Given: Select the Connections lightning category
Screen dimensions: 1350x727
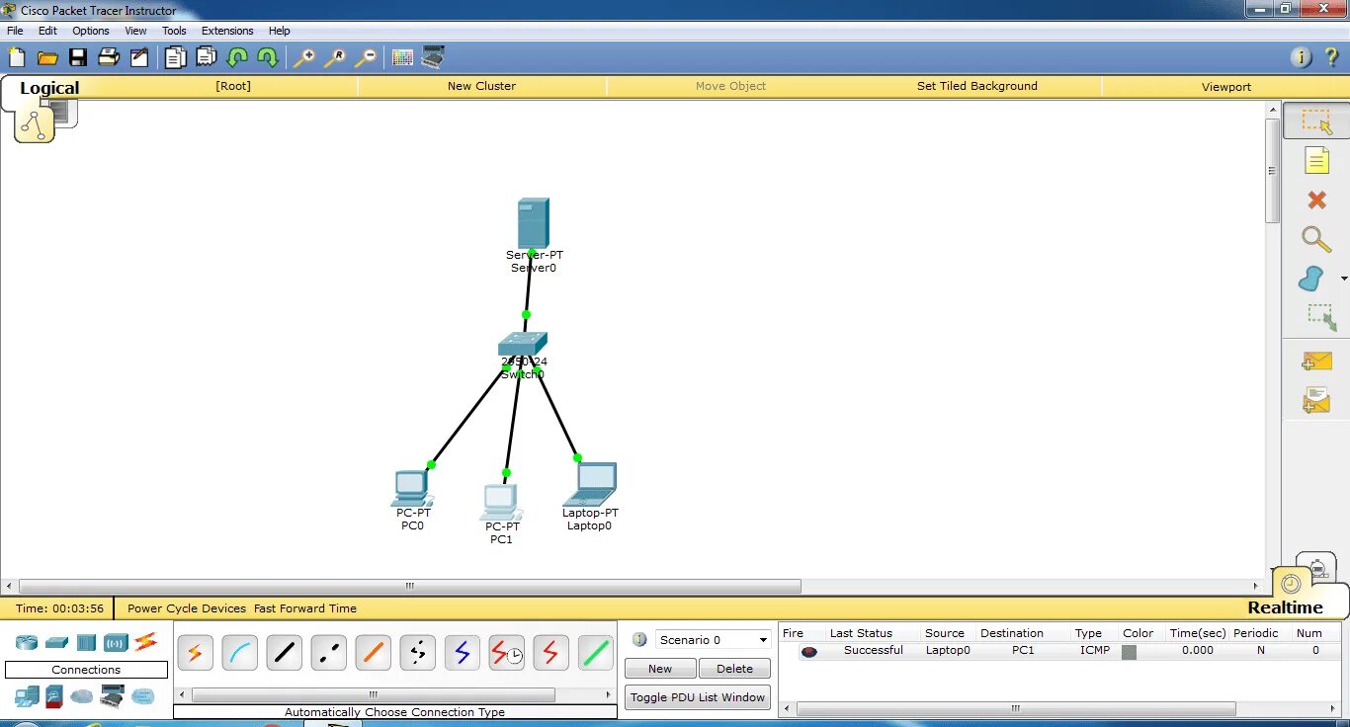Looking at the screenshot, I should pyautogui.click(x=146, y=642).
